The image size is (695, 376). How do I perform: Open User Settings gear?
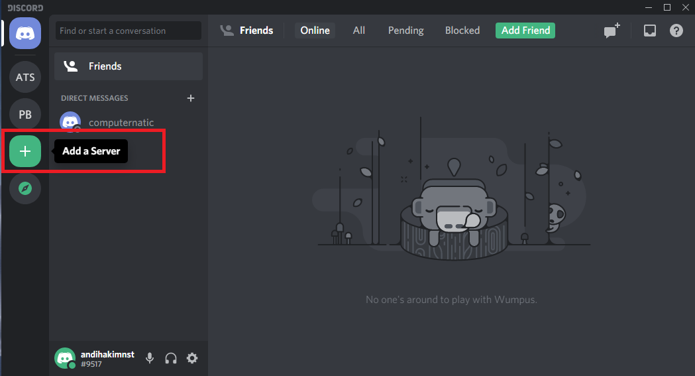192,358
